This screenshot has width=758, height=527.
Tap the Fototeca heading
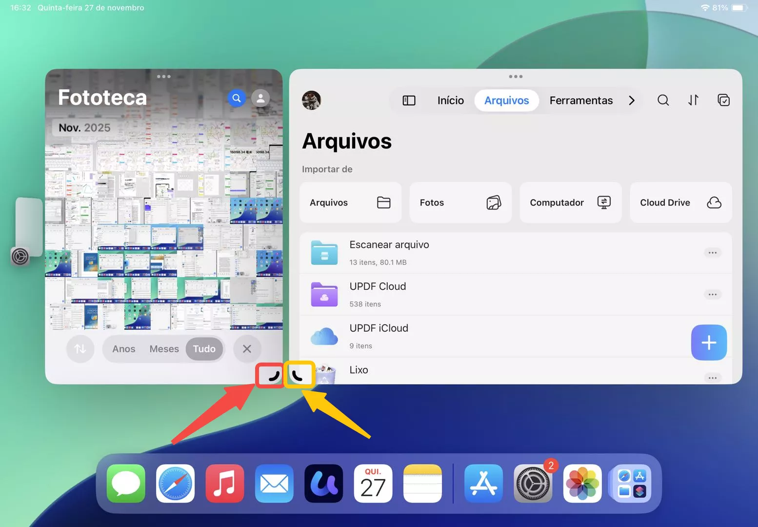click(102, 98)
